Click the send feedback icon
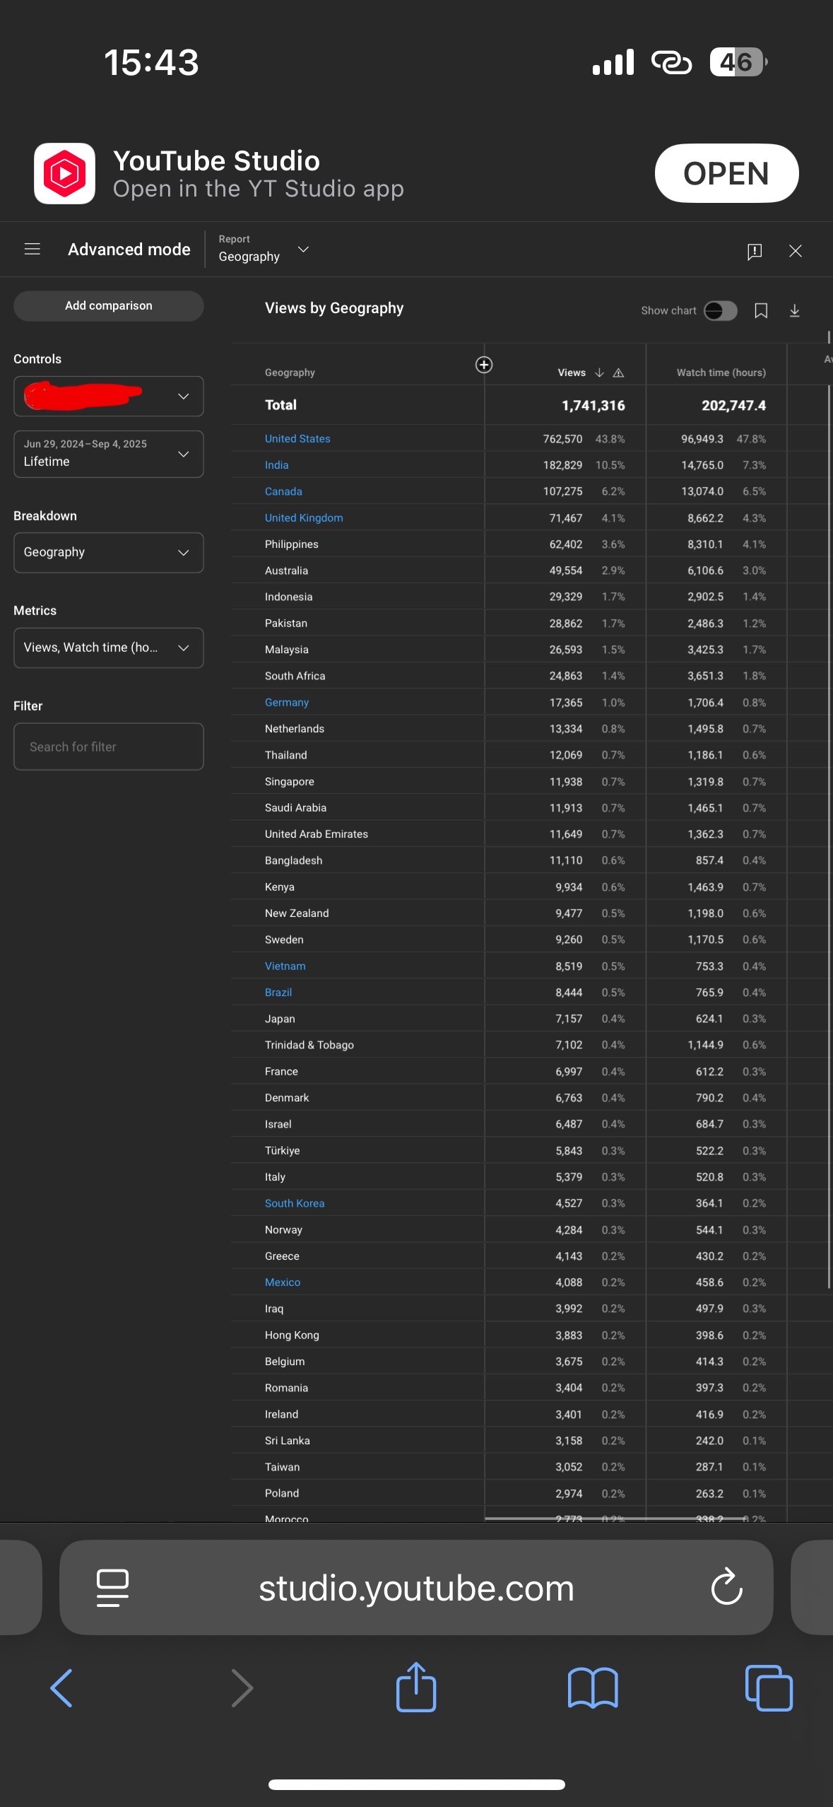Viewport: 833px width, 1807px height. tap(754, 251)
